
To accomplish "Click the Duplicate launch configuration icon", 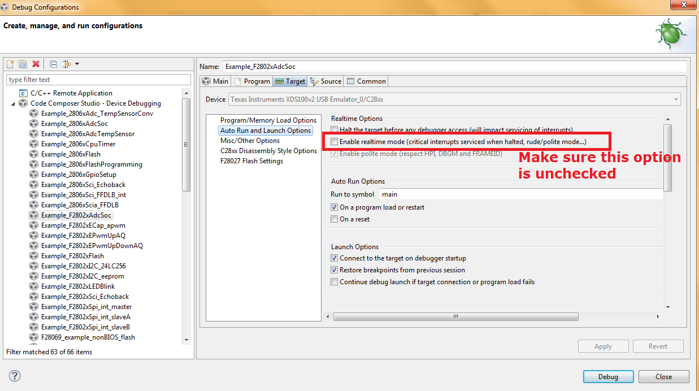I will click(23, 64).
